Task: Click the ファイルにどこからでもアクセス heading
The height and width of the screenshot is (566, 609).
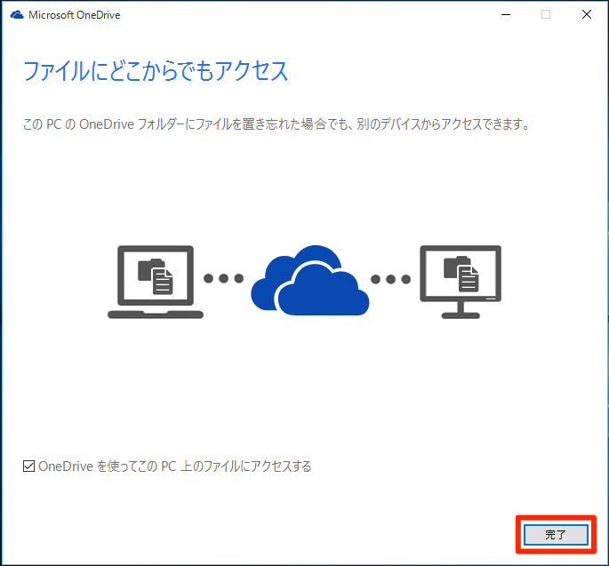Action: (x=156, y=71)
